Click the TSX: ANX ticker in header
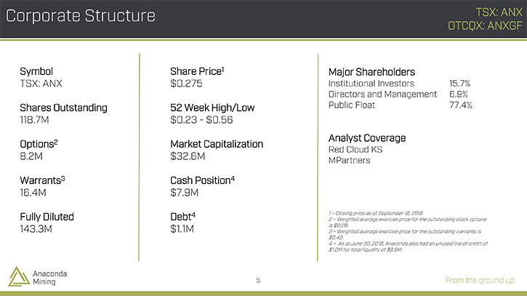This screenshot has width=527, height=296. click(499, 12)
